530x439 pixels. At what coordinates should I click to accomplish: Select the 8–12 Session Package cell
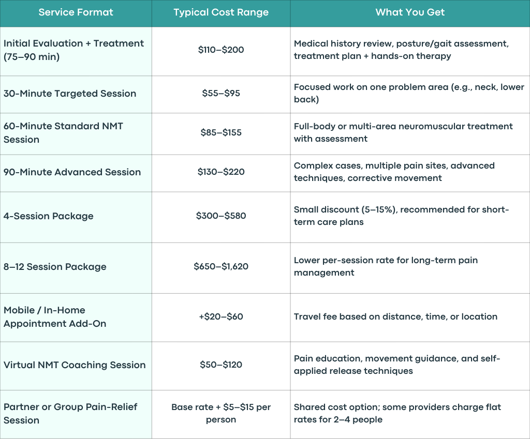tap(76, 268)
